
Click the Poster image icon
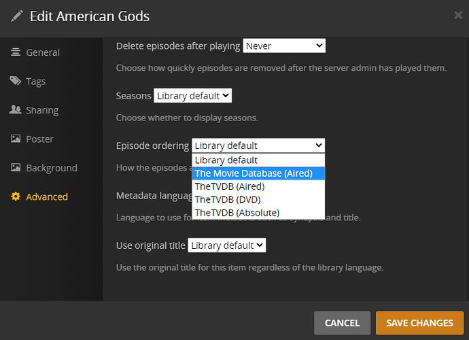(x=16, y=139)
